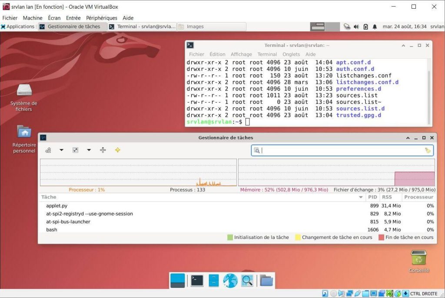Viewport: 445px width, 298px height.
Task: Launch the file manager cabinet dock icon
Action: pos(214,280)
